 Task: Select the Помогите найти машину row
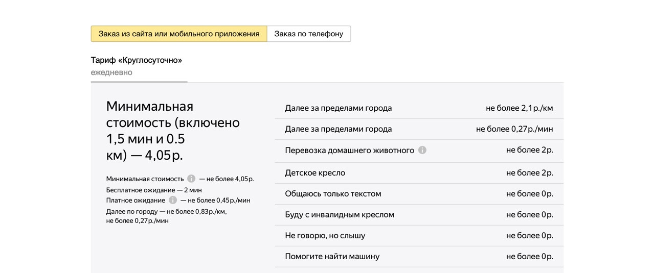click(419, 257)
